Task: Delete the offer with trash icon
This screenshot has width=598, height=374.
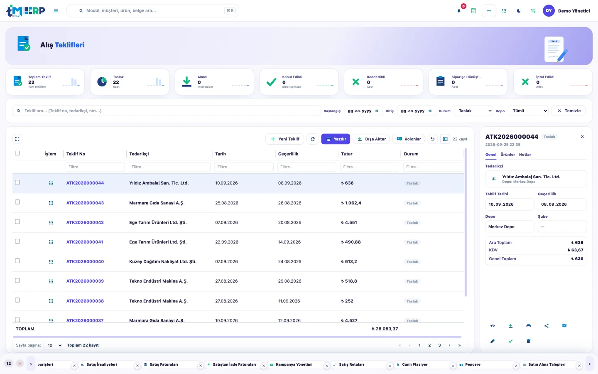Action: coord(528,341)
